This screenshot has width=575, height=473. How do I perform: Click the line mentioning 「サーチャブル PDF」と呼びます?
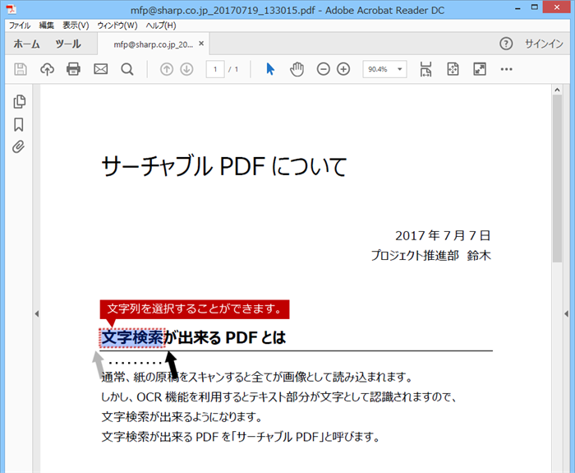pyautogui.click(x=241, y=437)
